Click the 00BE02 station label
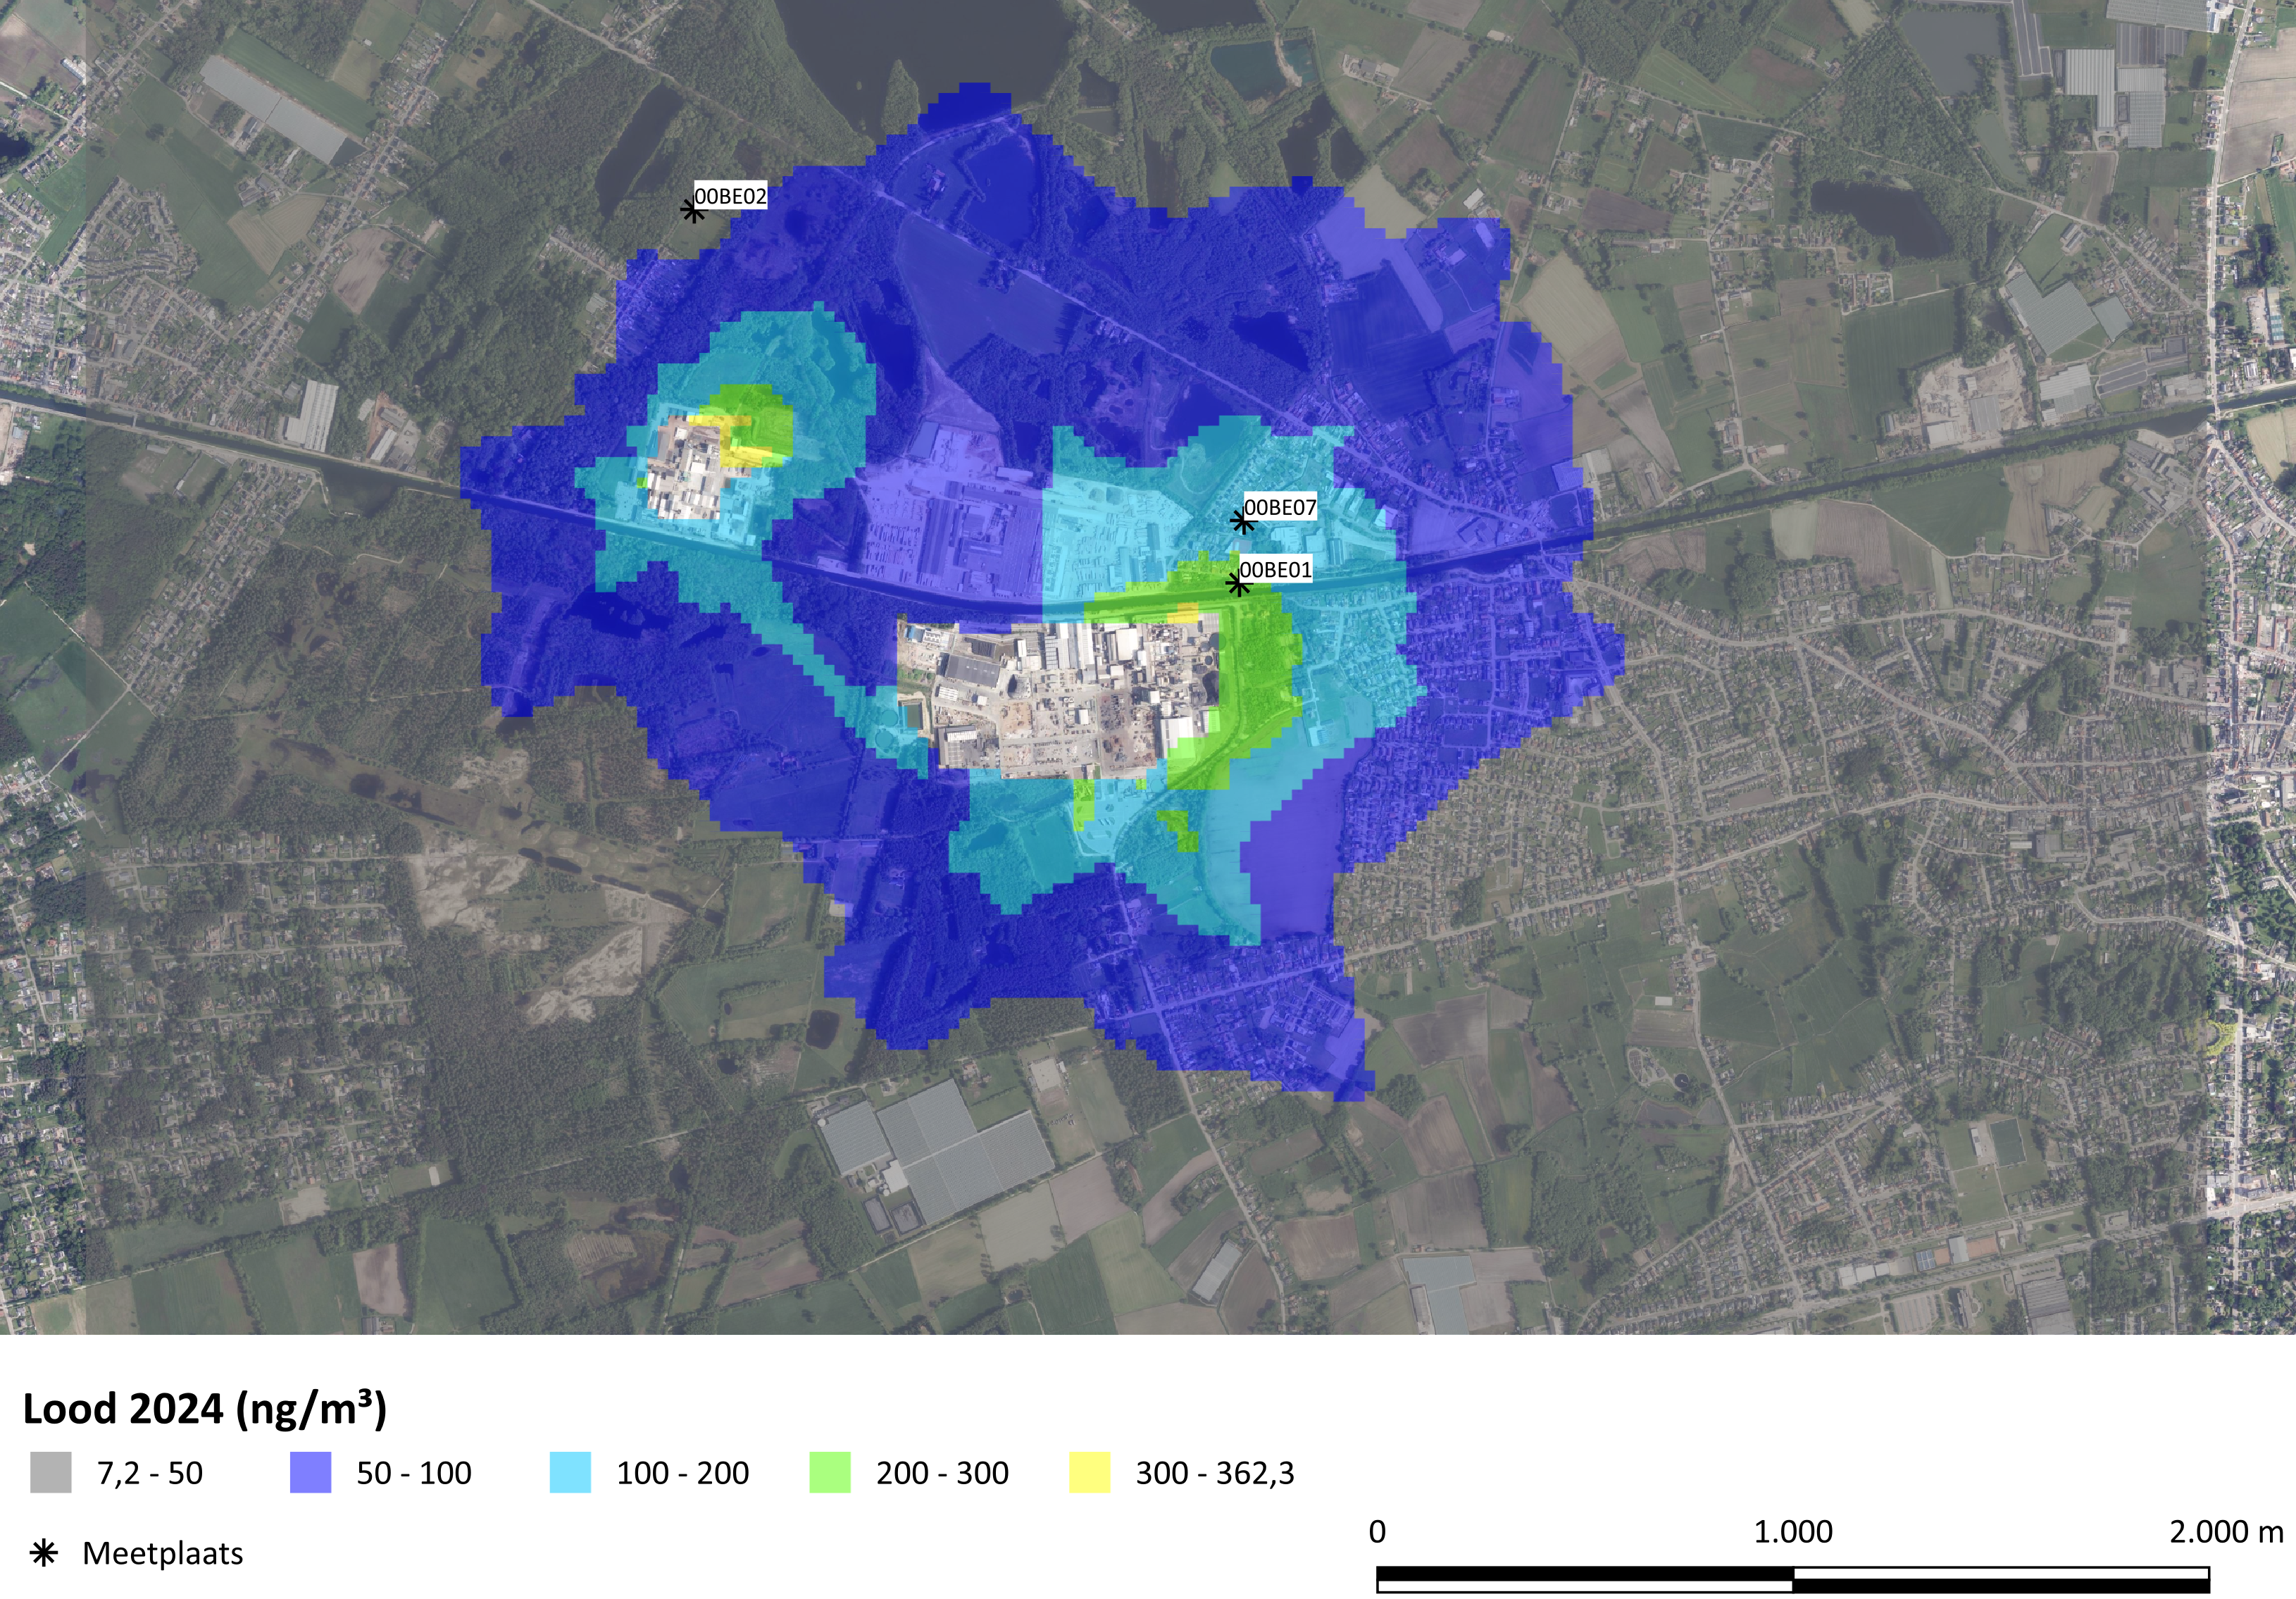 click(x=730, y=196)
